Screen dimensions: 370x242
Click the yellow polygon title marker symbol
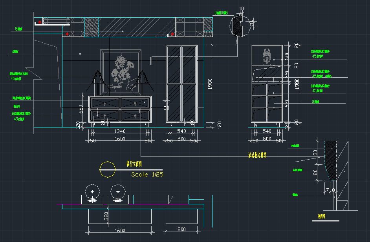(x=108, y=169)
